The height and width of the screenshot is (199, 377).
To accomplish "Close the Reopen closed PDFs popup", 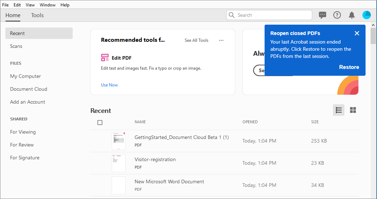I will [357, 33].
